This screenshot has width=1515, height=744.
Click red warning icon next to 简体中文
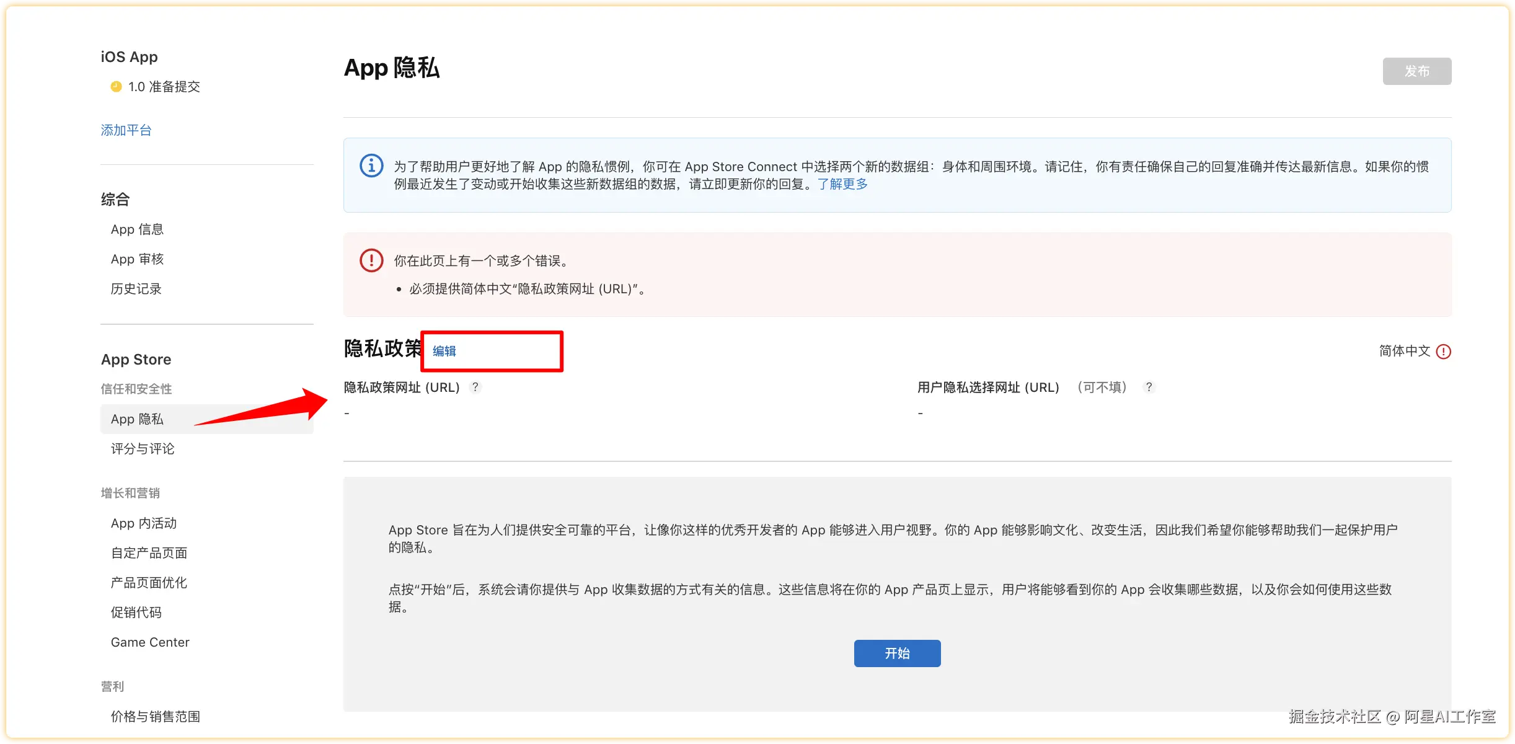pos(1444,352)
